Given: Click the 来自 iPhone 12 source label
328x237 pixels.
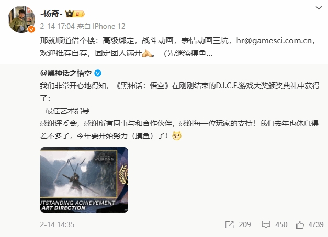Looking at the screenshot, I should [101, 26].
